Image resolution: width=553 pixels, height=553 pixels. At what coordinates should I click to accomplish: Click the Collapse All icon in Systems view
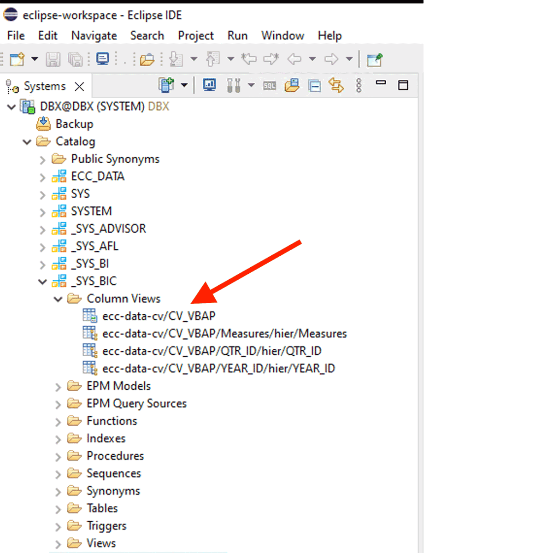[x=315, y=86]
